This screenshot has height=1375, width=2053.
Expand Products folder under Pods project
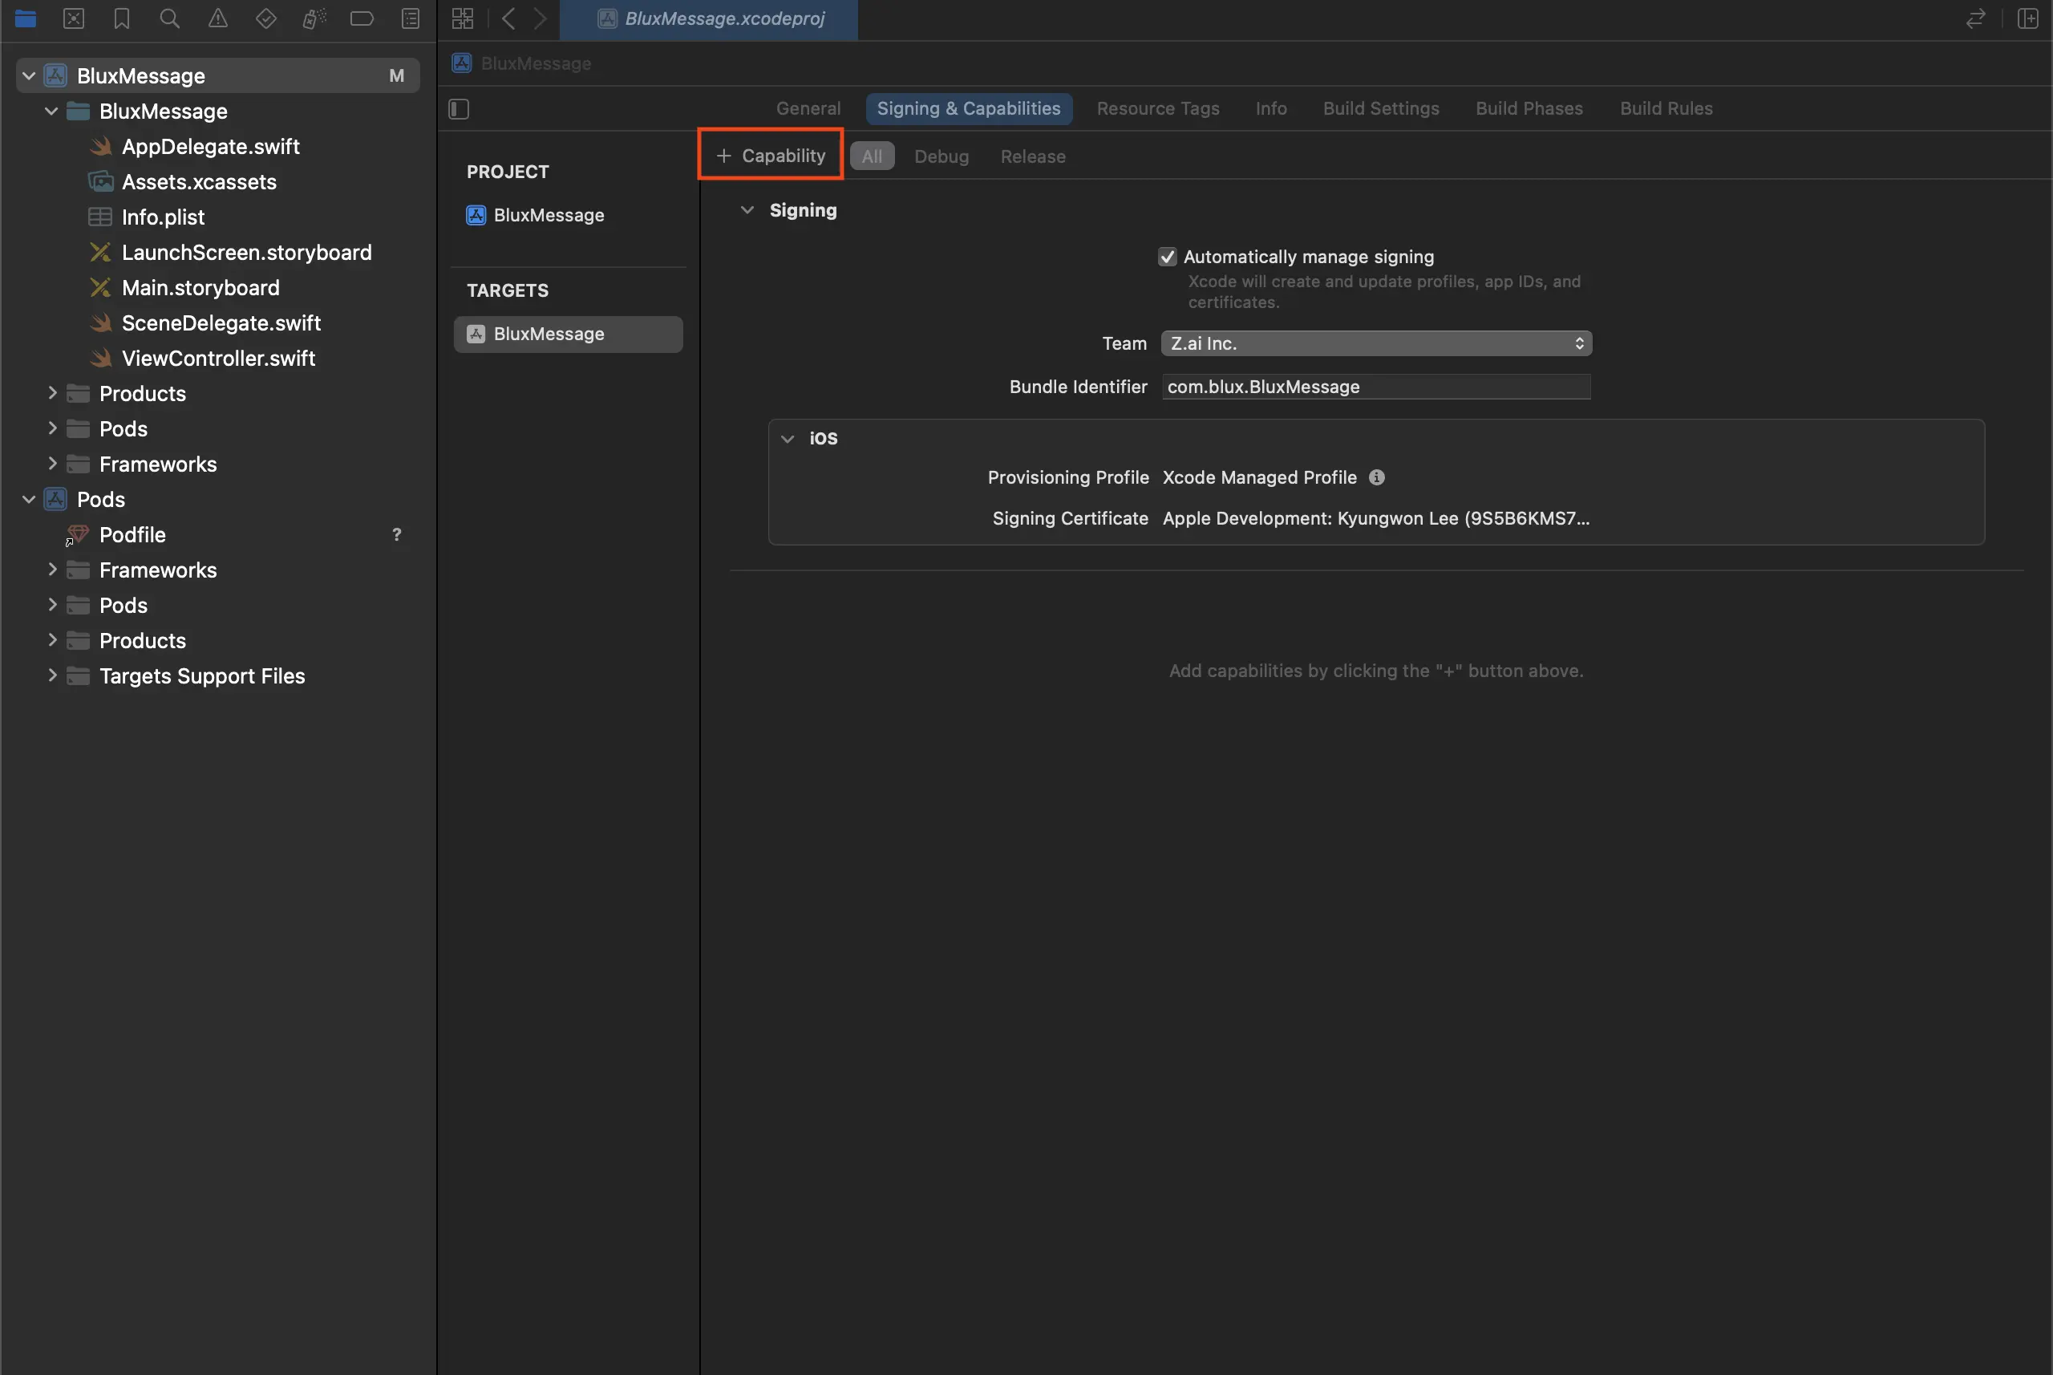(51, 640)
